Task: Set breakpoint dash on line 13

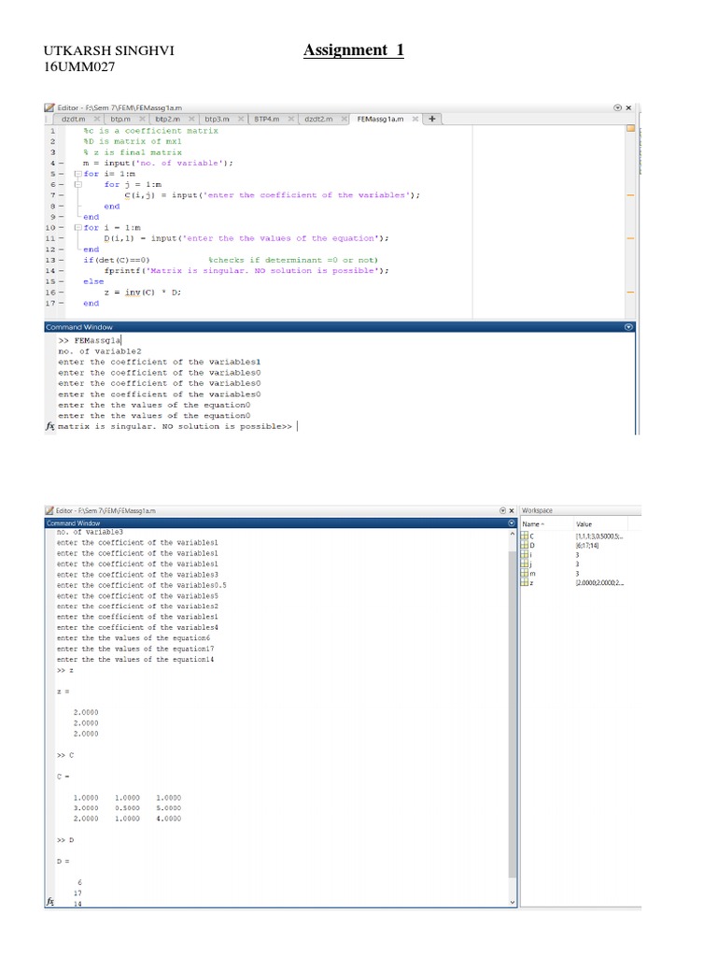Action: click(x=61, y=260)
